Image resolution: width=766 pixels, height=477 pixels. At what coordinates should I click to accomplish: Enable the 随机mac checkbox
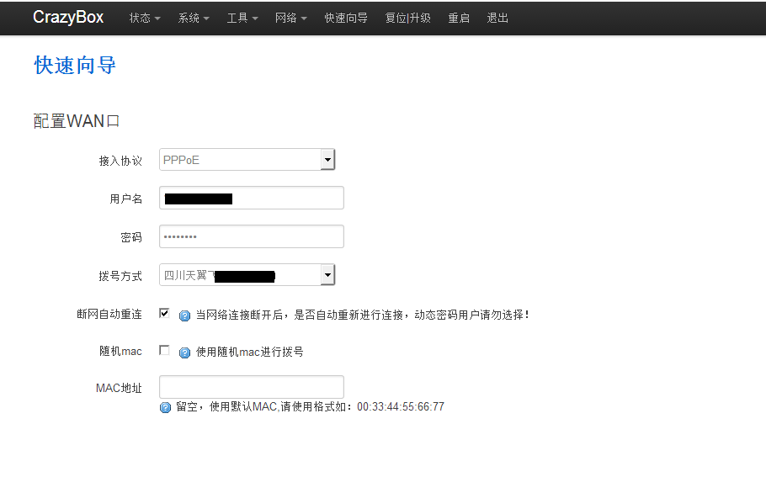tap(164, 350)
